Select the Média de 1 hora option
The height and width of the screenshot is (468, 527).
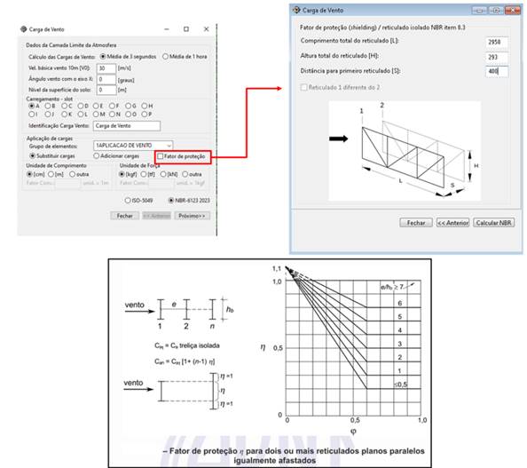click(x=185, y=57)
